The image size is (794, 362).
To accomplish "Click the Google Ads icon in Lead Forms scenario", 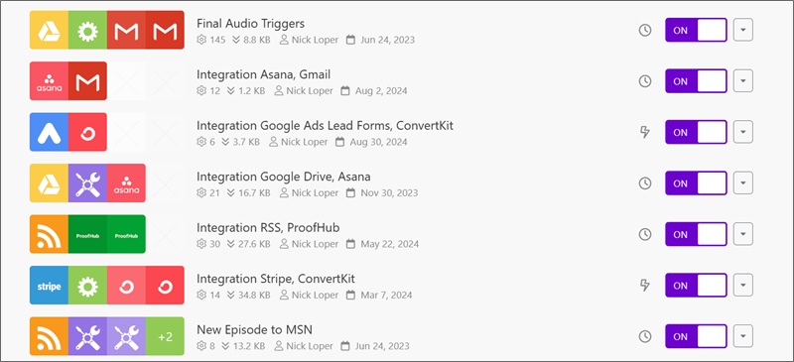I will 49,132.
